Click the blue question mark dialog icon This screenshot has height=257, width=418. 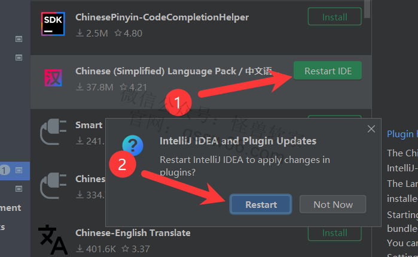point(132,146)
